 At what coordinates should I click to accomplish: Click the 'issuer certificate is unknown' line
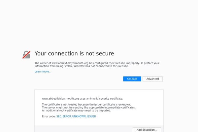tap(86, 105)
